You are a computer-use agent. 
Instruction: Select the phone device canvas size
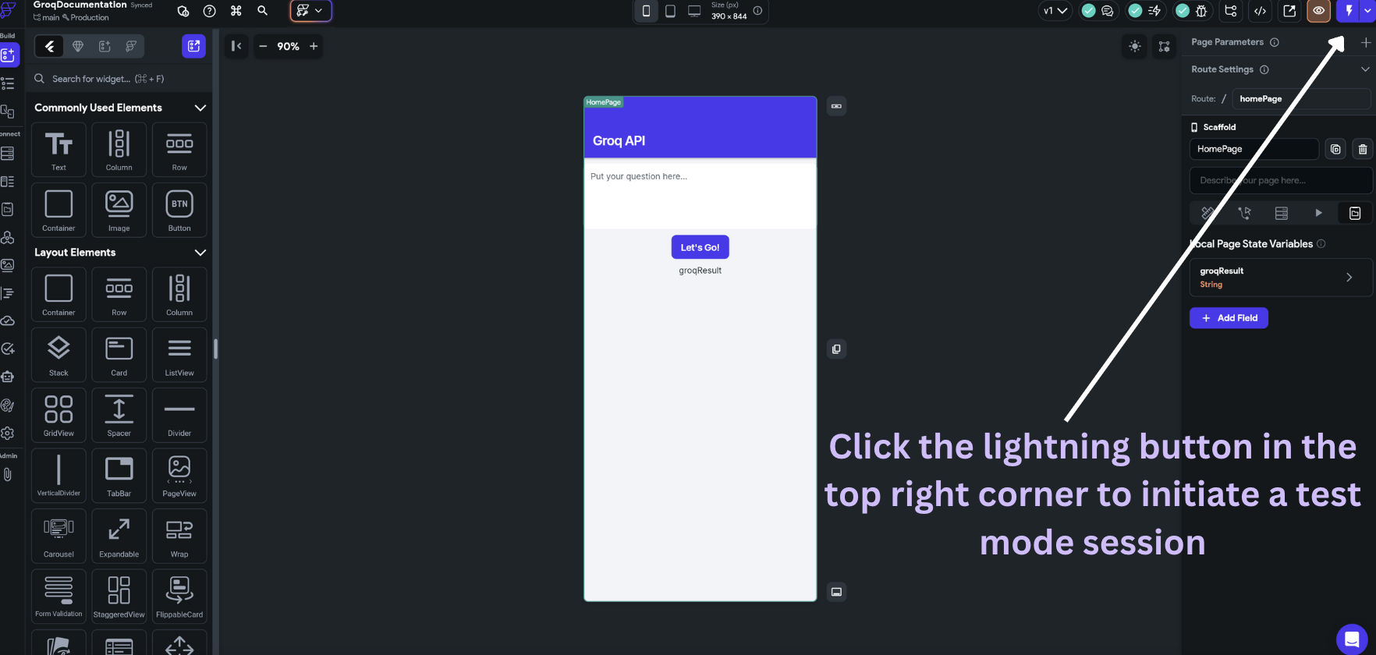pyautogui.click(x=646, y=11)
